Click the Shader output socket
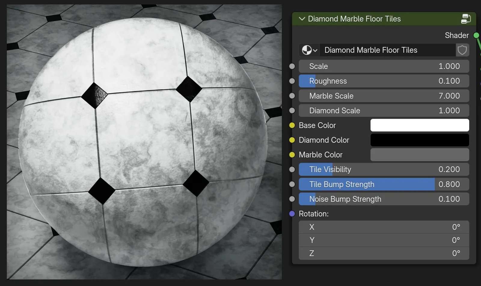This screenshot has width=481, height=286. [476, 35]
